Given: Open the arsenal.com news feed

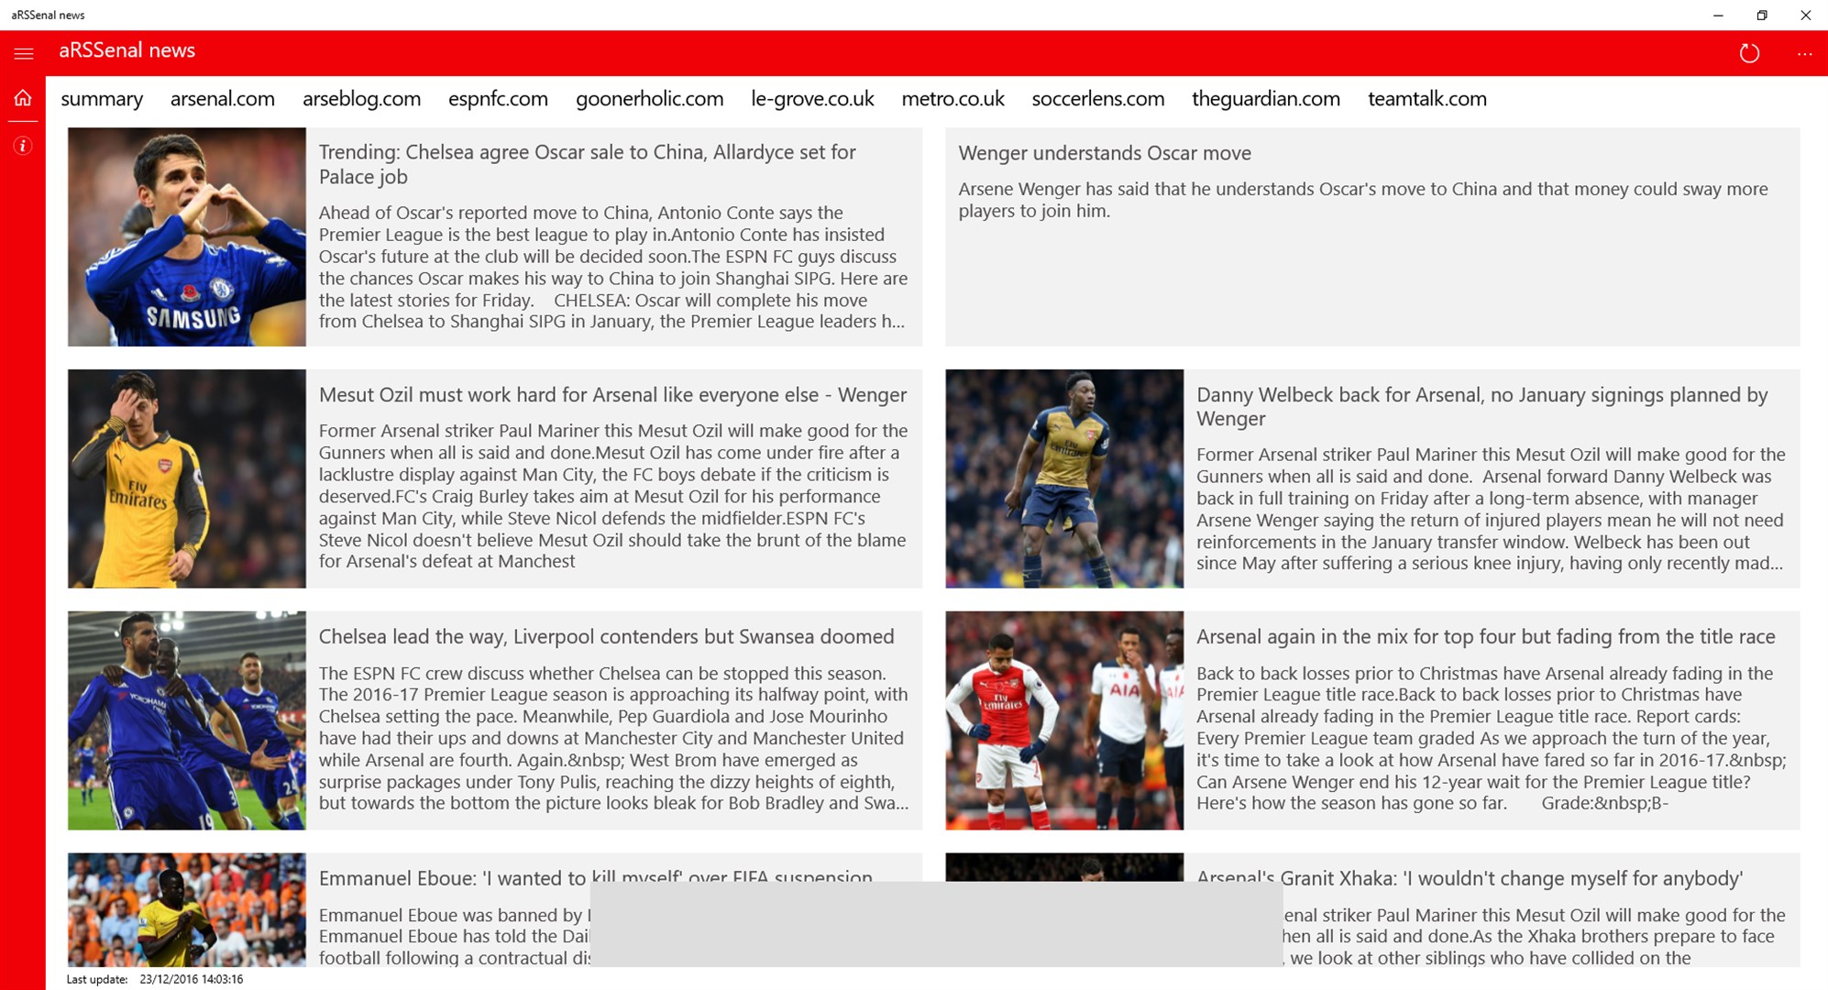Looking at the screenshot, I should pos(223,97).
